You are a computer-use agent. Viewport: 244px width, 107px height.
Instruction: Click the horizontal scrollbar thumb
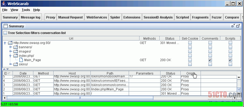(80, 98)
